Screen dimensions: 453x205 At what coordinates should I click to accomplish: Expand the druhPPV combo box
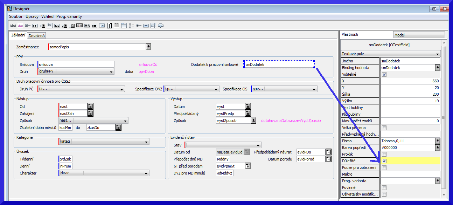(111, 72)
